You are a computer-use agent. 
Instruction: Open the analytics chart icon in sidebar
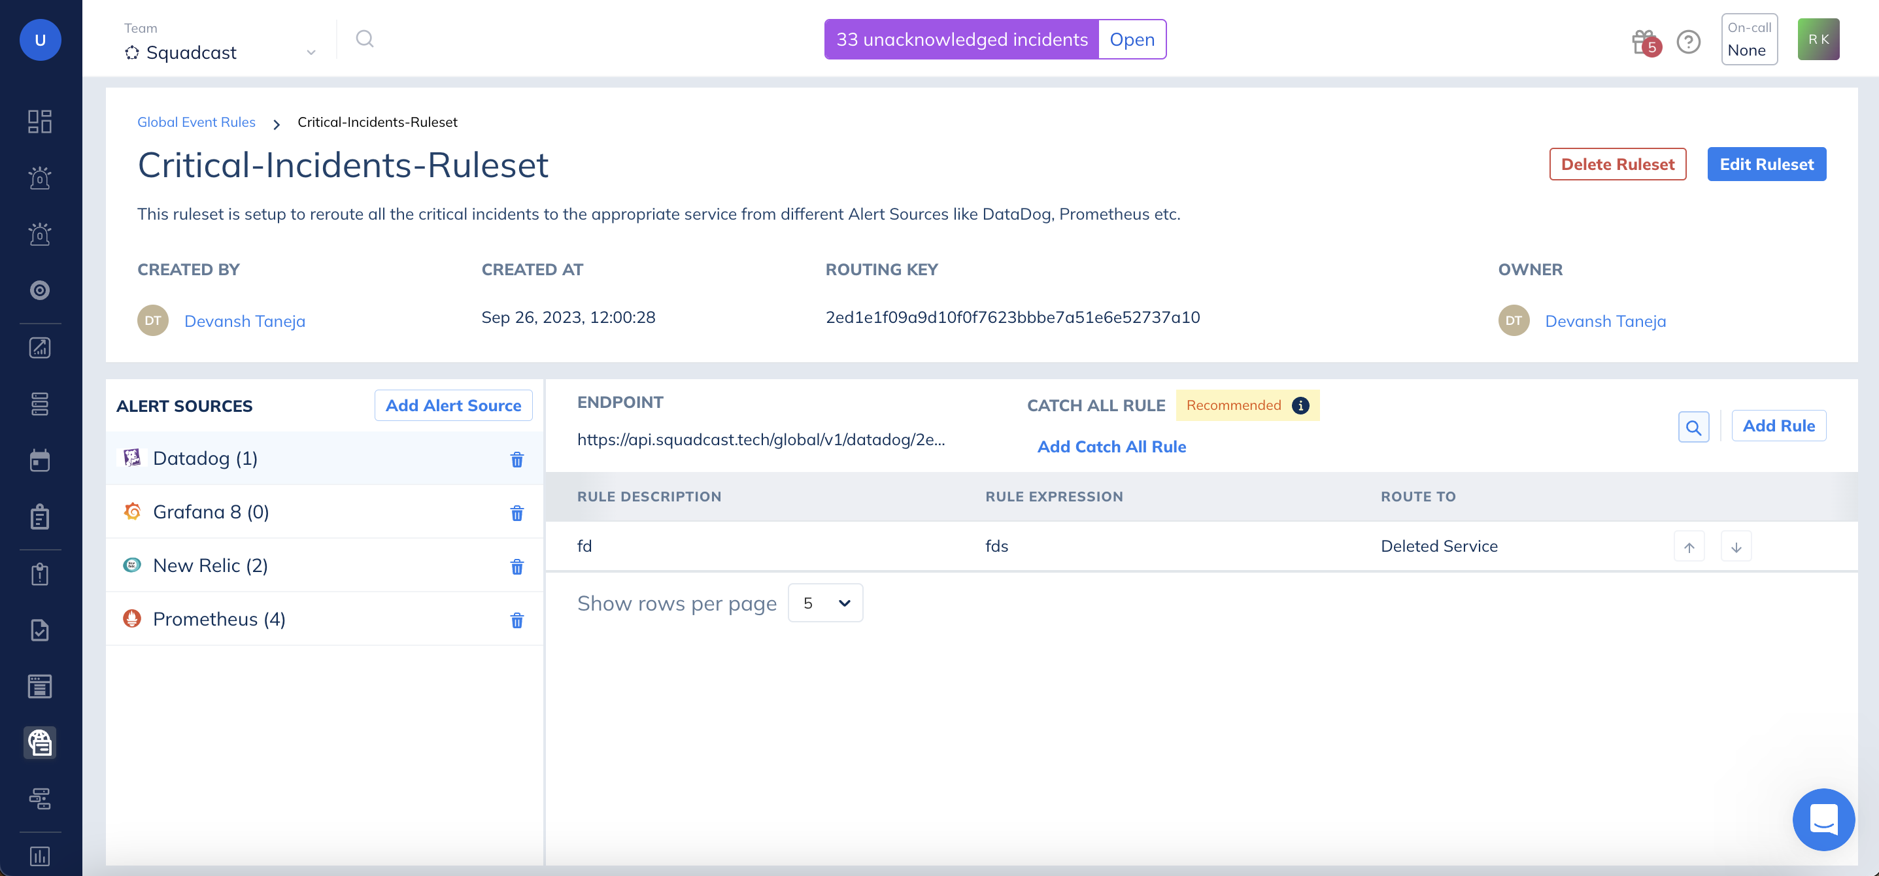40,348
